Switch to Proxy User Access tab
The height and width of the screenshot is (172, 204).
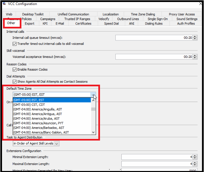(182, 14)
